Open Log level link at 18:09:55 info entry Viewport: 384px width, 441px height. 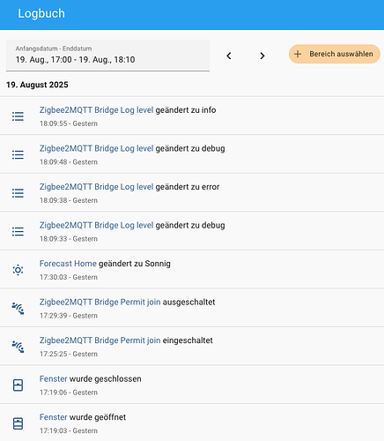(96, 110)
